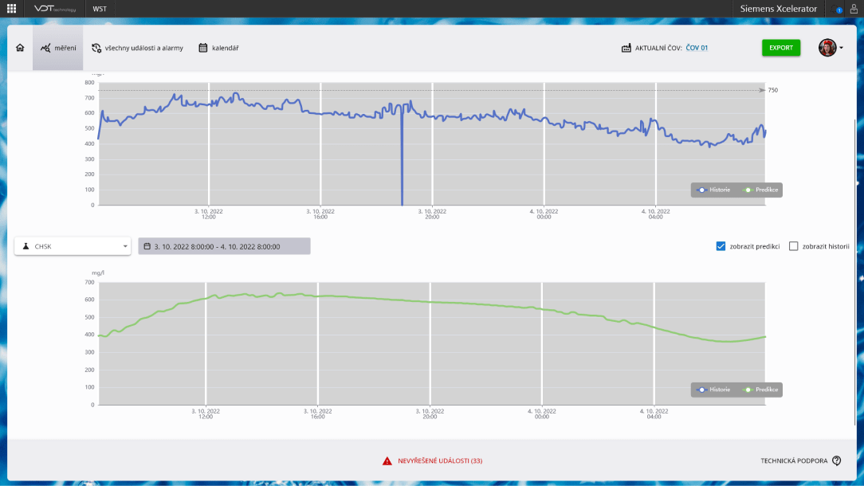Click the user account icon in top bar
This screenshot has height=486, width=864.
tap(854, 9)
